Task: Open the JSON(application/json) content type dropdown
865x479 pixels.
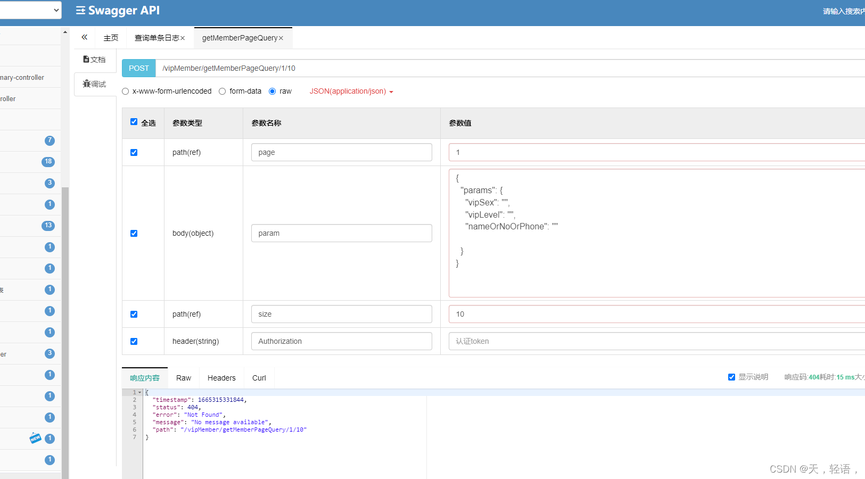Action: [x=351, y=92]
